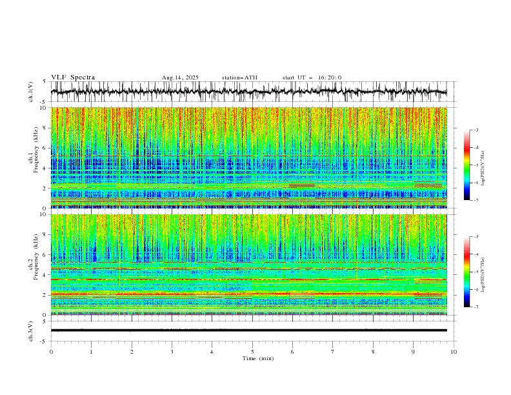Click the "5" volt tick on ch.1(V) axis
511x395 pixels.
45,81
